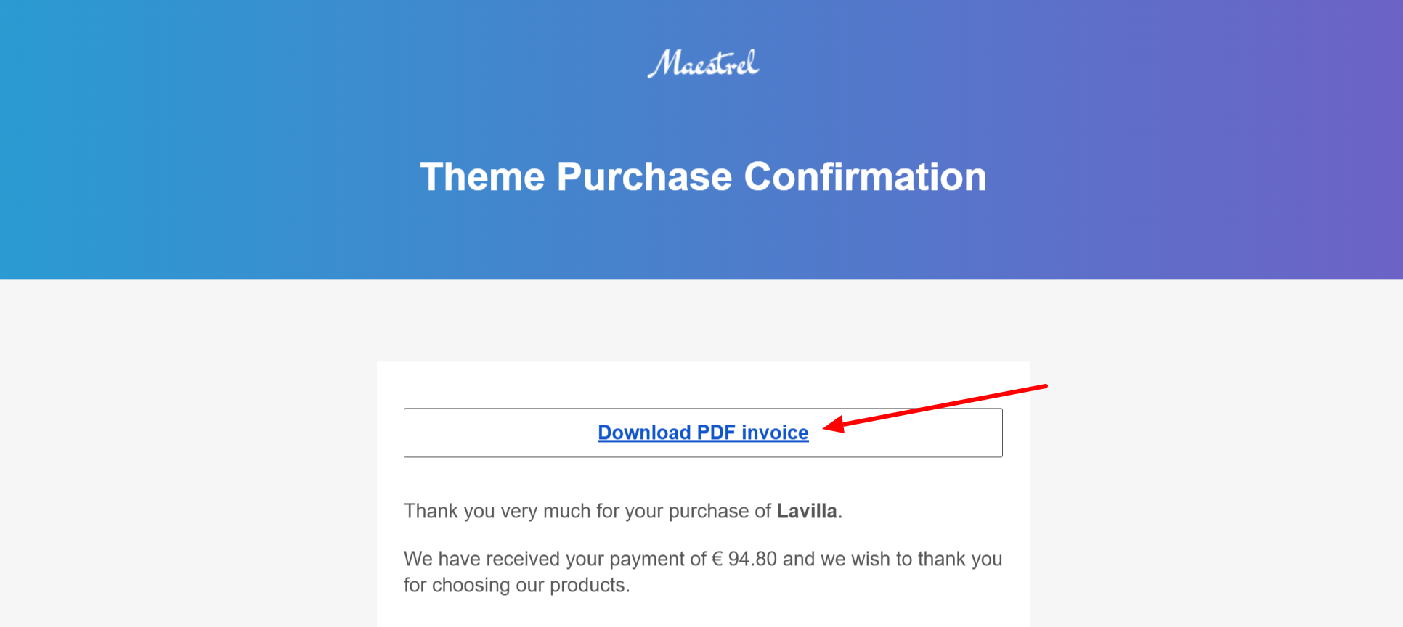1403x627 pixels.
Task: Click the outlined invoice download button
Action: point(702,432)
